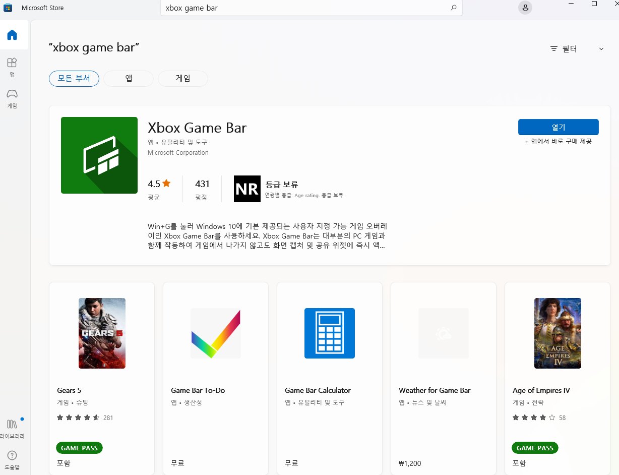This screenshot has height=475, width=619.
Task: Click the ₩1,200 price text
Action: pyautogui.click(x=410, y=463)
